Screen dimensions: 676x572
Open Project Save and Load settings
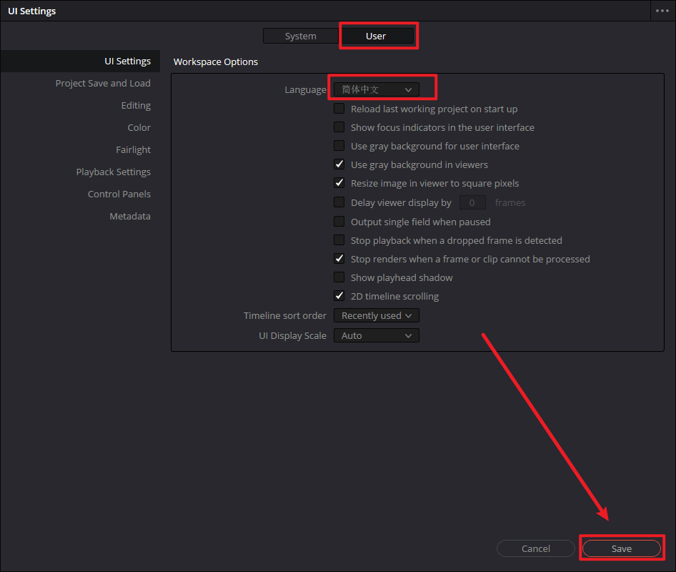(x=103, y=83)
